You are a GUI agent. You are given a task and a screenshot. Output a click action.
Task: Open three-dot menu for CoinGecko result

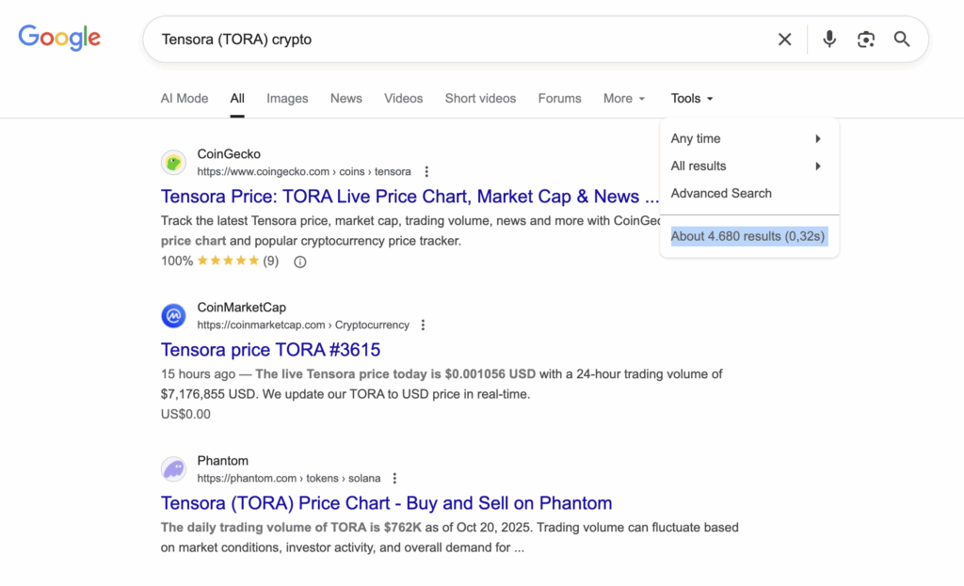click(426, 172)
